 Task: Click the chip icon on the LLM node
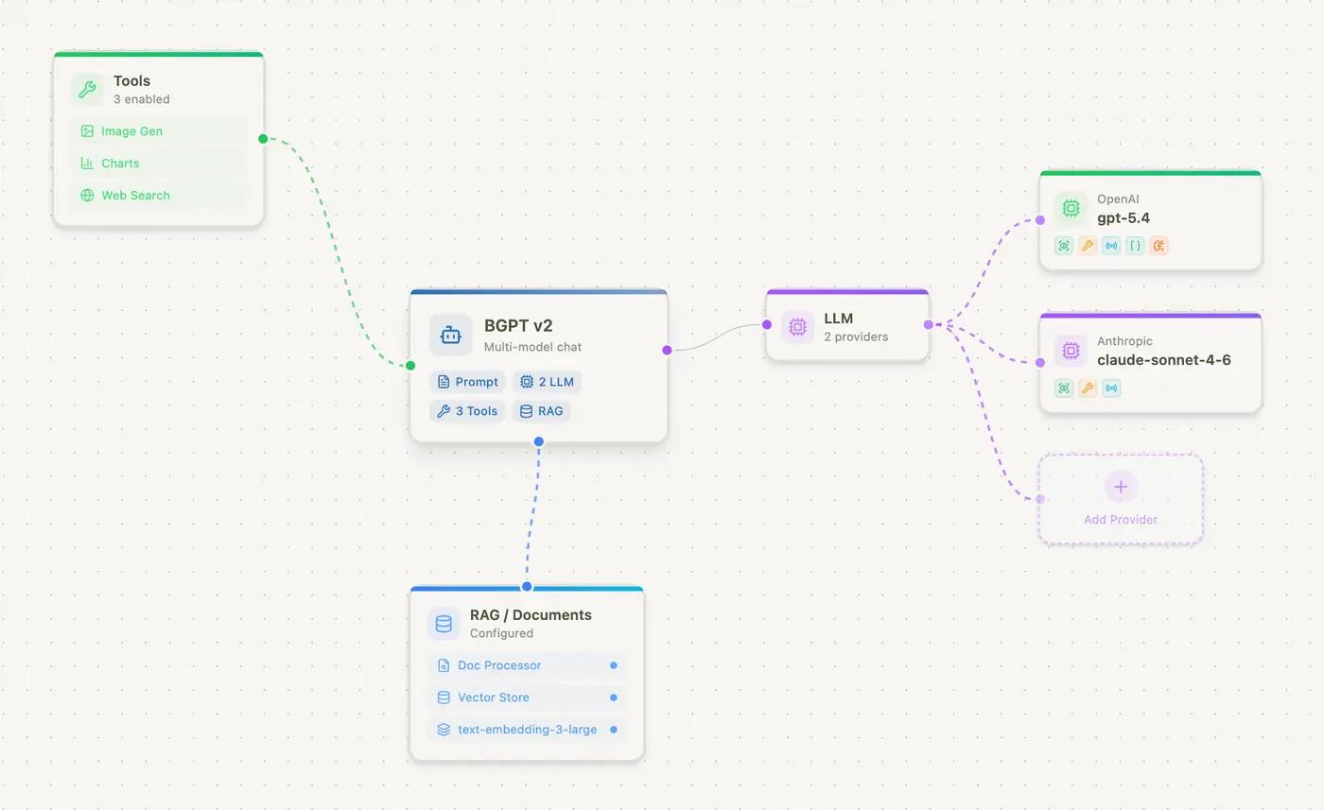(797, 327)
